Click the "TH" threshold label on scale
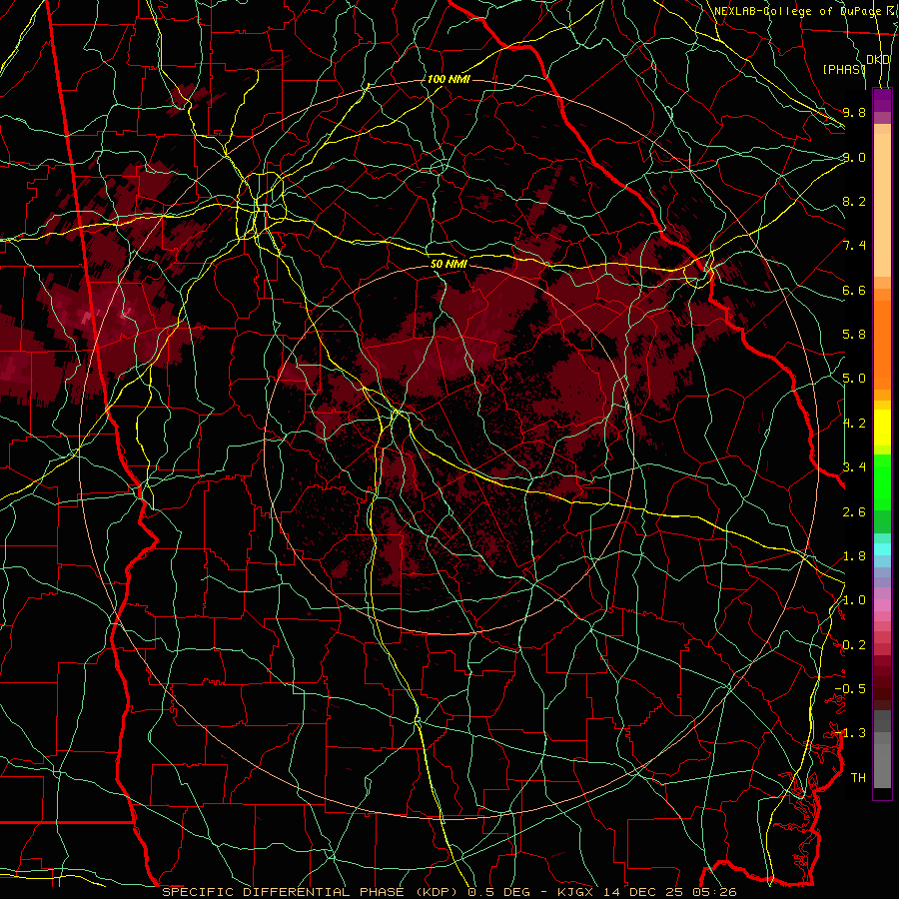The width and height of the screenshot is (899, 899). (858, 777)
